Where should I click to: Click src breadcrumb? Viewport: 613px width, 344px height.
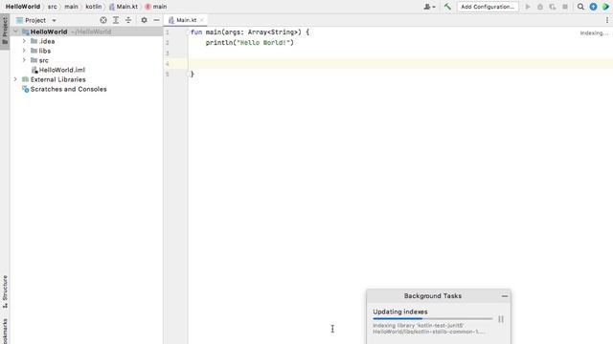click(53, 7)
